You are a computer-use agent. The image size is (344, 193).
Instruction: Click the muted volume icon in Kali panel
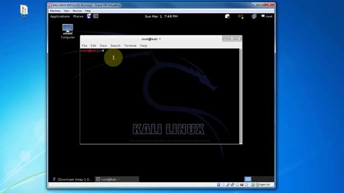pos(241,17)
